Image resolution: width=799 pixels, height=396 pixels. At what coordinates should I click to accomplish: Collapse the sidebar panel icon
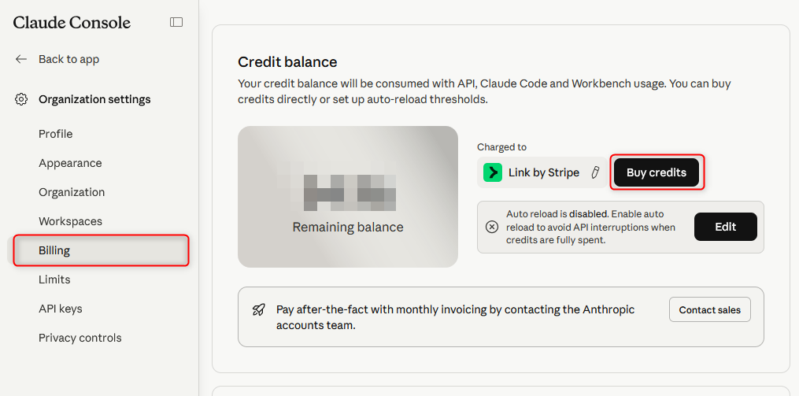tap(176, 22)
